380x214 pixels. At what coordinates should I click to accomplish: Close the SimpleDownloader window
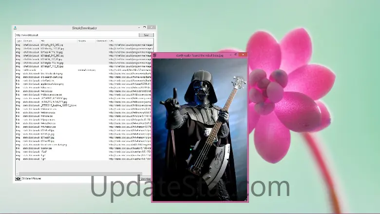tap(152, 27)
